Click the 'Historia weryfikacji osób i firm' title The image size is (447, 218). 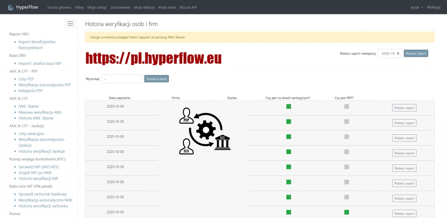click(121, 24)
